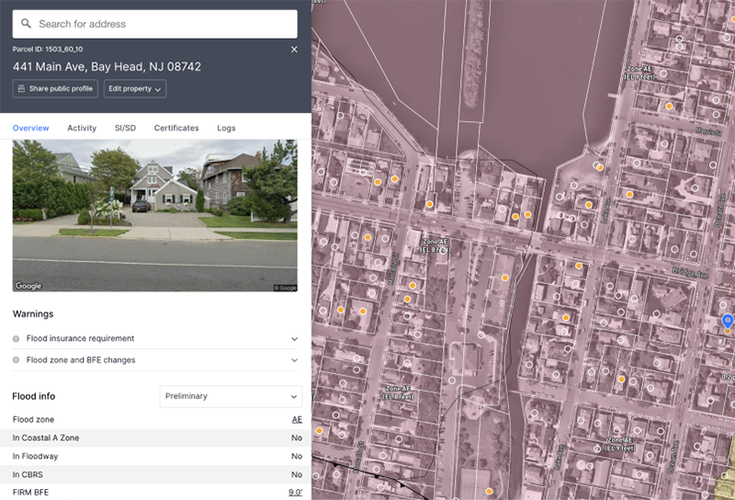Click the blue location pin on map
The width and height of the screenshot is (735, 500).
[728, 321]
